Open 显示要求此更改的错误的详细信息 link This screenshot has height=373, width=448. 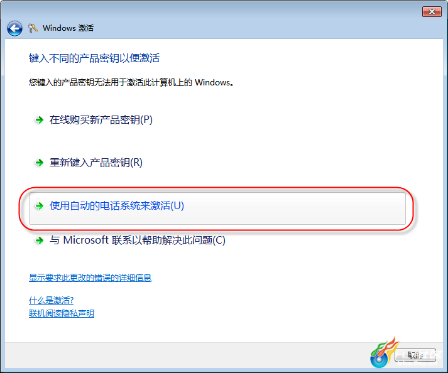coord(90,278)
